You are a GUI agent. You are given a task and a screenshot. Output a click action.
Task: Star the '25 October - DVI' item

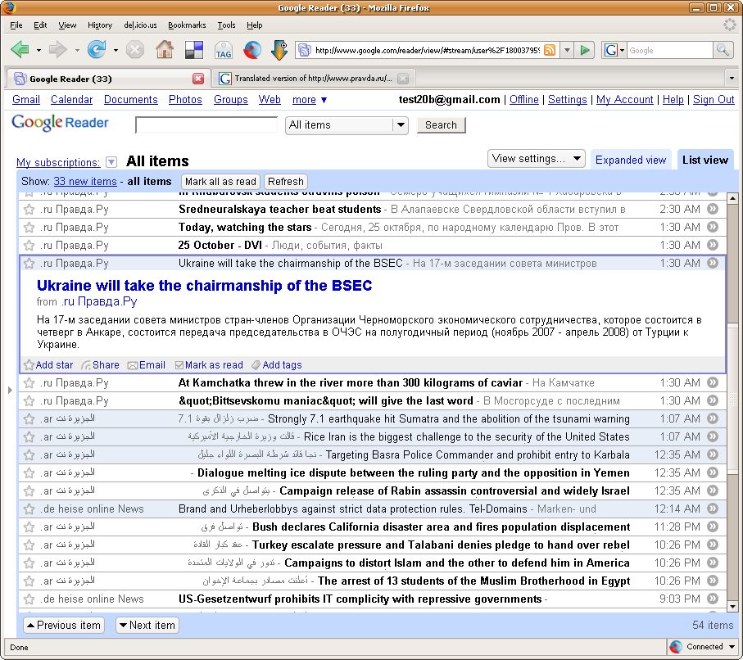click(x=29, y=245)
